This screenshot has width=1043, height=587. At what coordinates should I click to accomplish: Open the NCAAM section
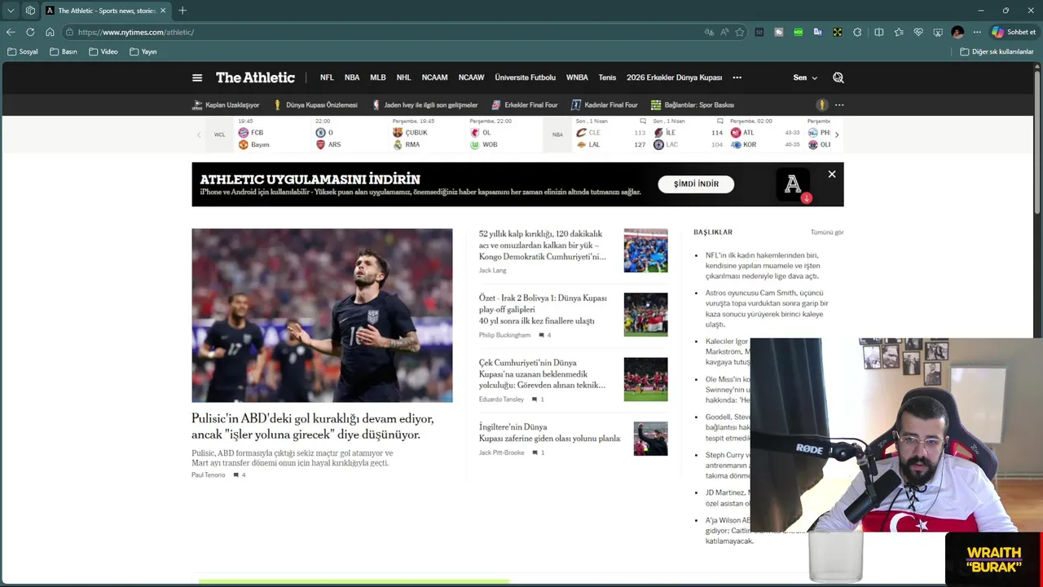point(434,77)
